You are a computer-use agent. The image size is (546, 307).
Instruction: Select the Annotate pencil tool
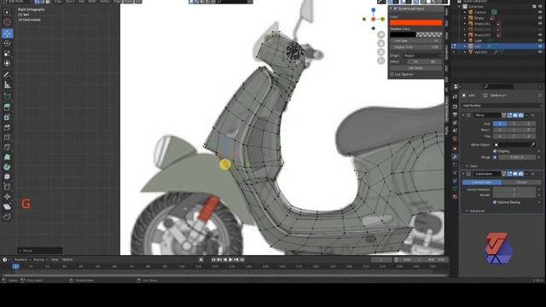[x=7, y=74]
